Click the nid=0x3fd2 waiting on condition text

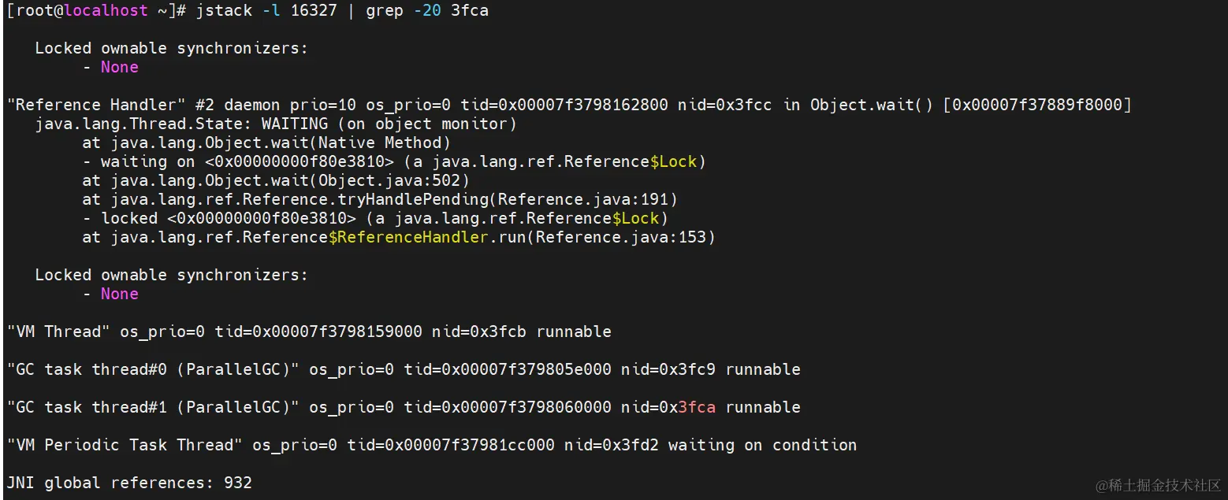click(710, 445)
